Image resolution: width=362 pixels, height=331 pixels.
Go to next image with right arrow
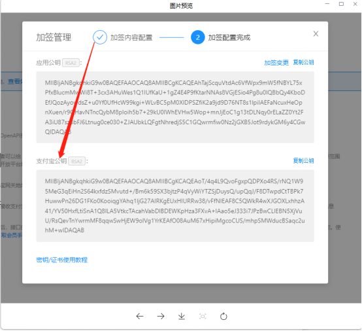tap(161, 316)
